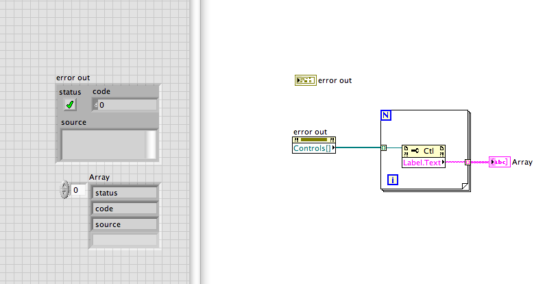Click the Array index display value 0

point(78,190)
